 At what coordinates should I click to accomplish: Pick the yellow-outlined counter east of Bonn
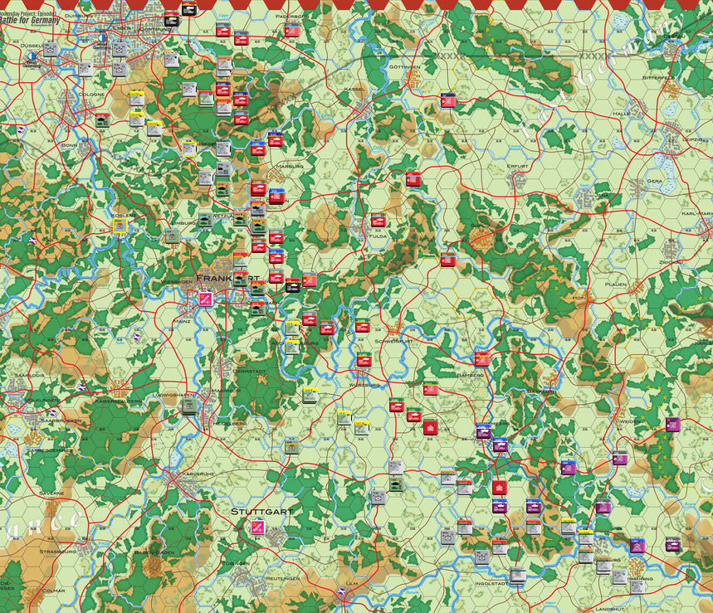click(188, 148)
